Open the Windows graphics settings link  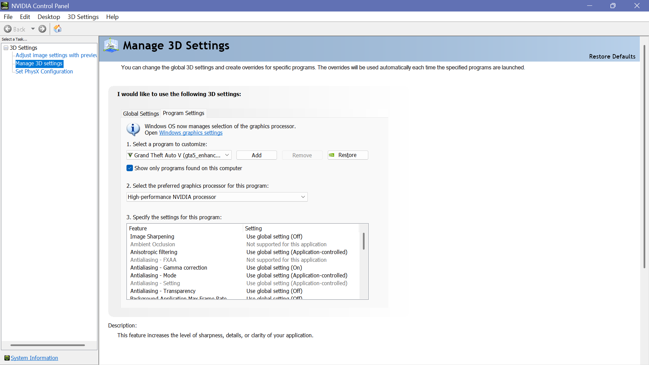(191, 133)
